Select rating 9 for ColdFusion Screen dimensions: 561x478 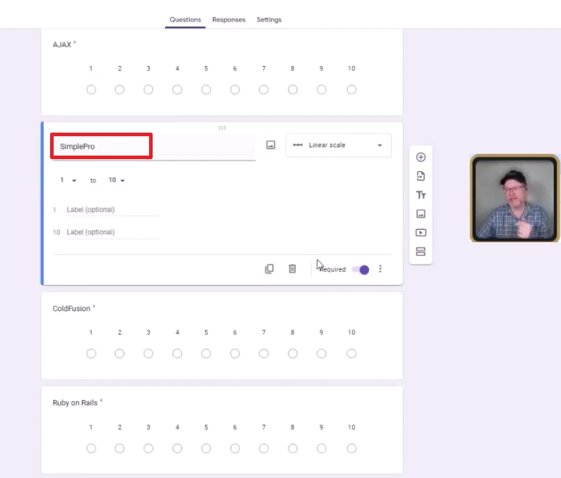point(322,354)
